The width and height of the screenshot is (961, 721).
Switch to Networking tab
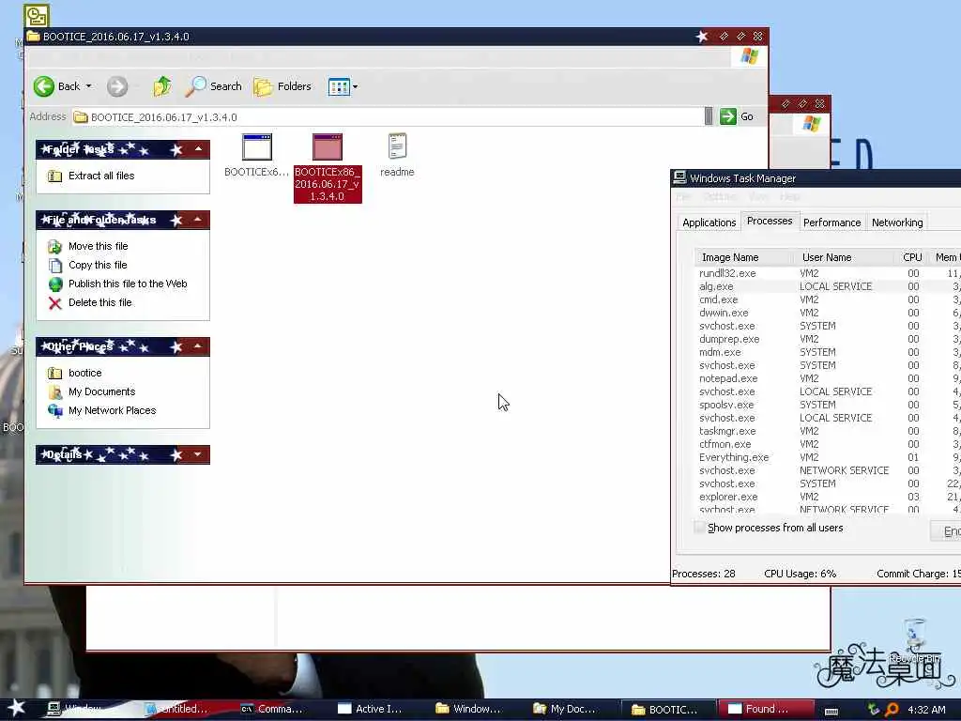[896, 222]
